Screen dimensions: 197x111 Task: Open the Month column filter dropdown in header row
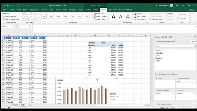38,38
